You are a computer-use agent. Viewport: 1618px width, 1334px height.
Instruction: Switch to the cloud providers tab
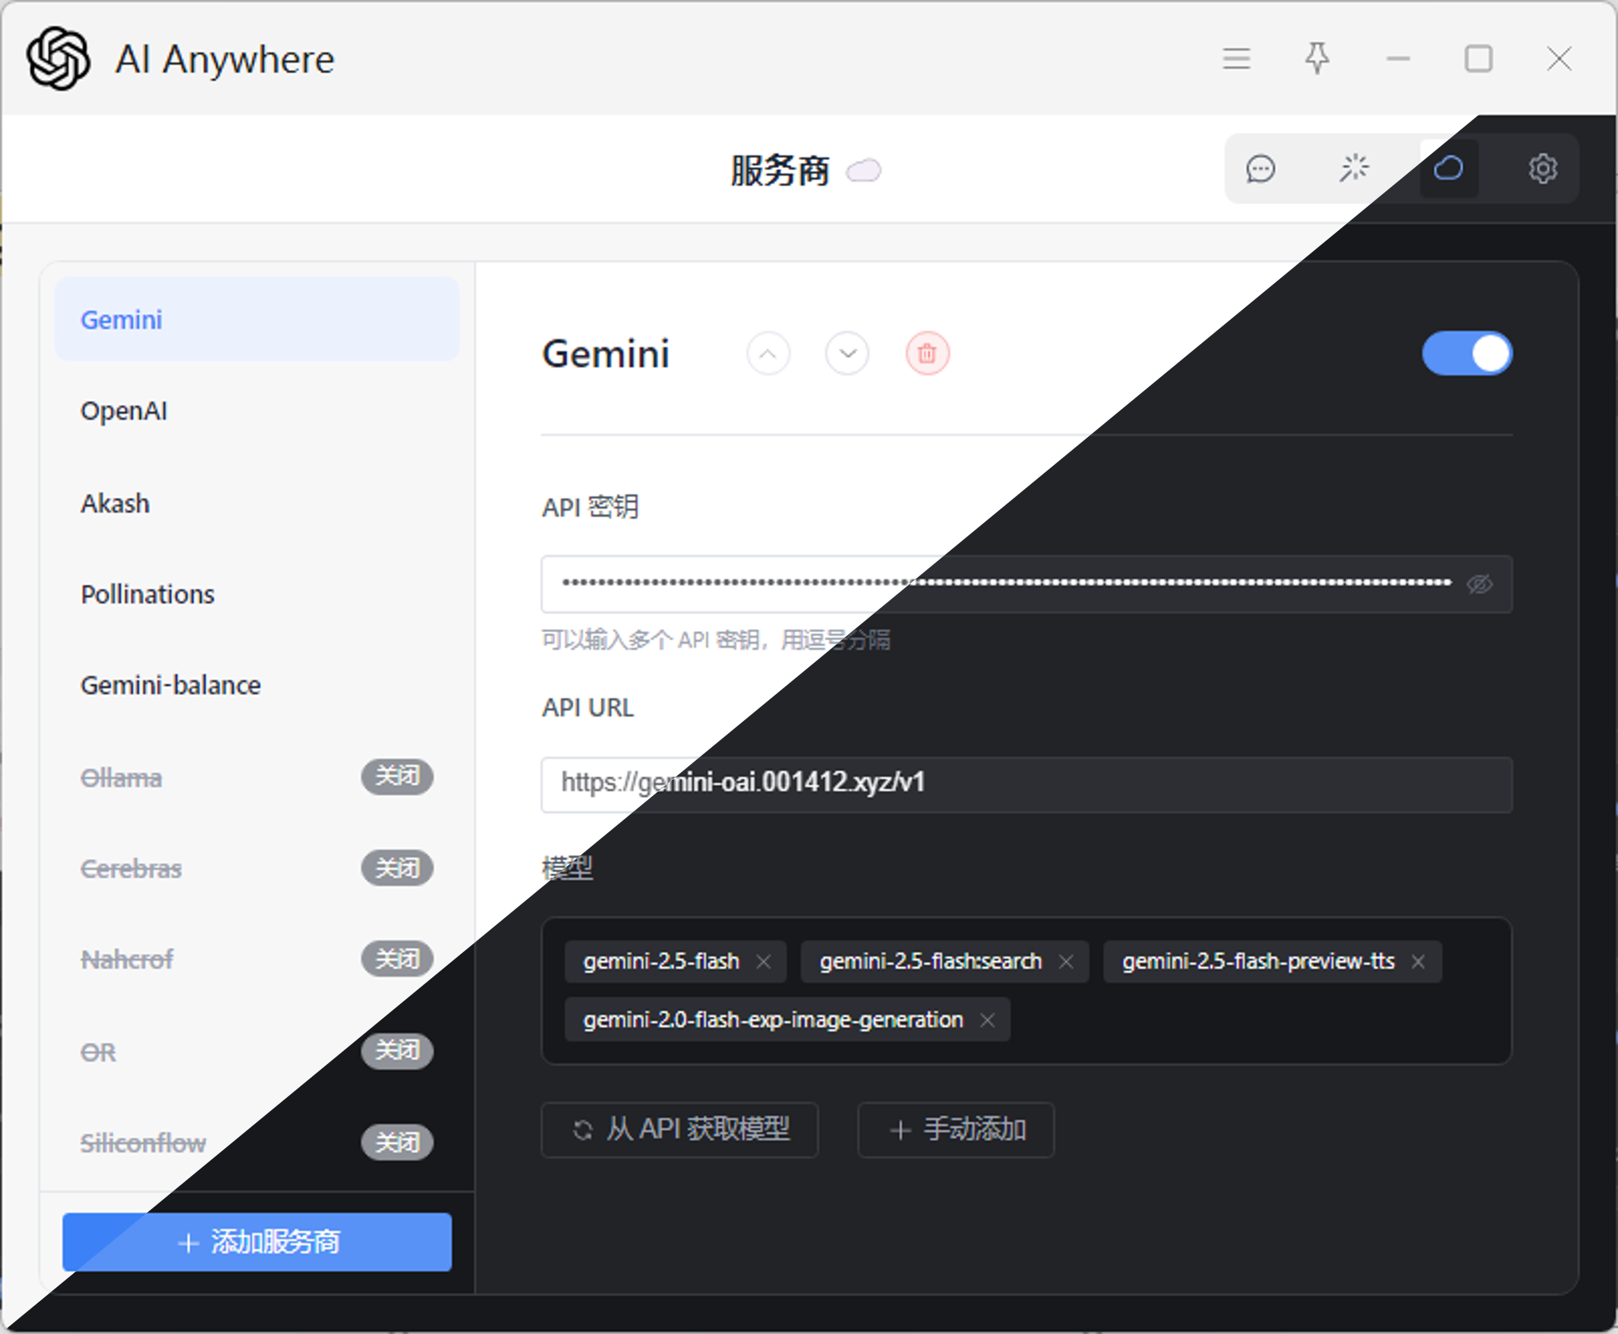[x=1449, y=168]
